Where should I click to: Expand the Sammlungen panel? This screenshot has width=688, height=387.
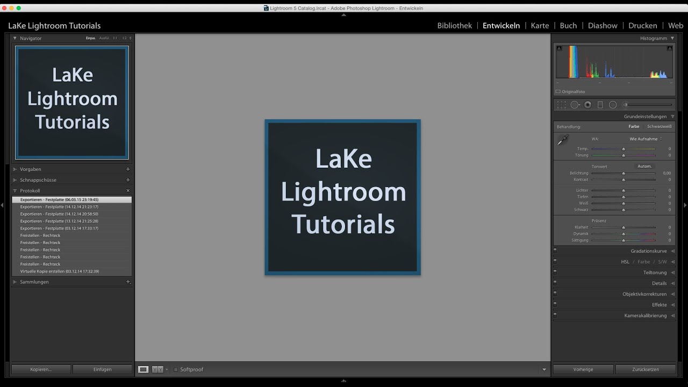point(15,282)
